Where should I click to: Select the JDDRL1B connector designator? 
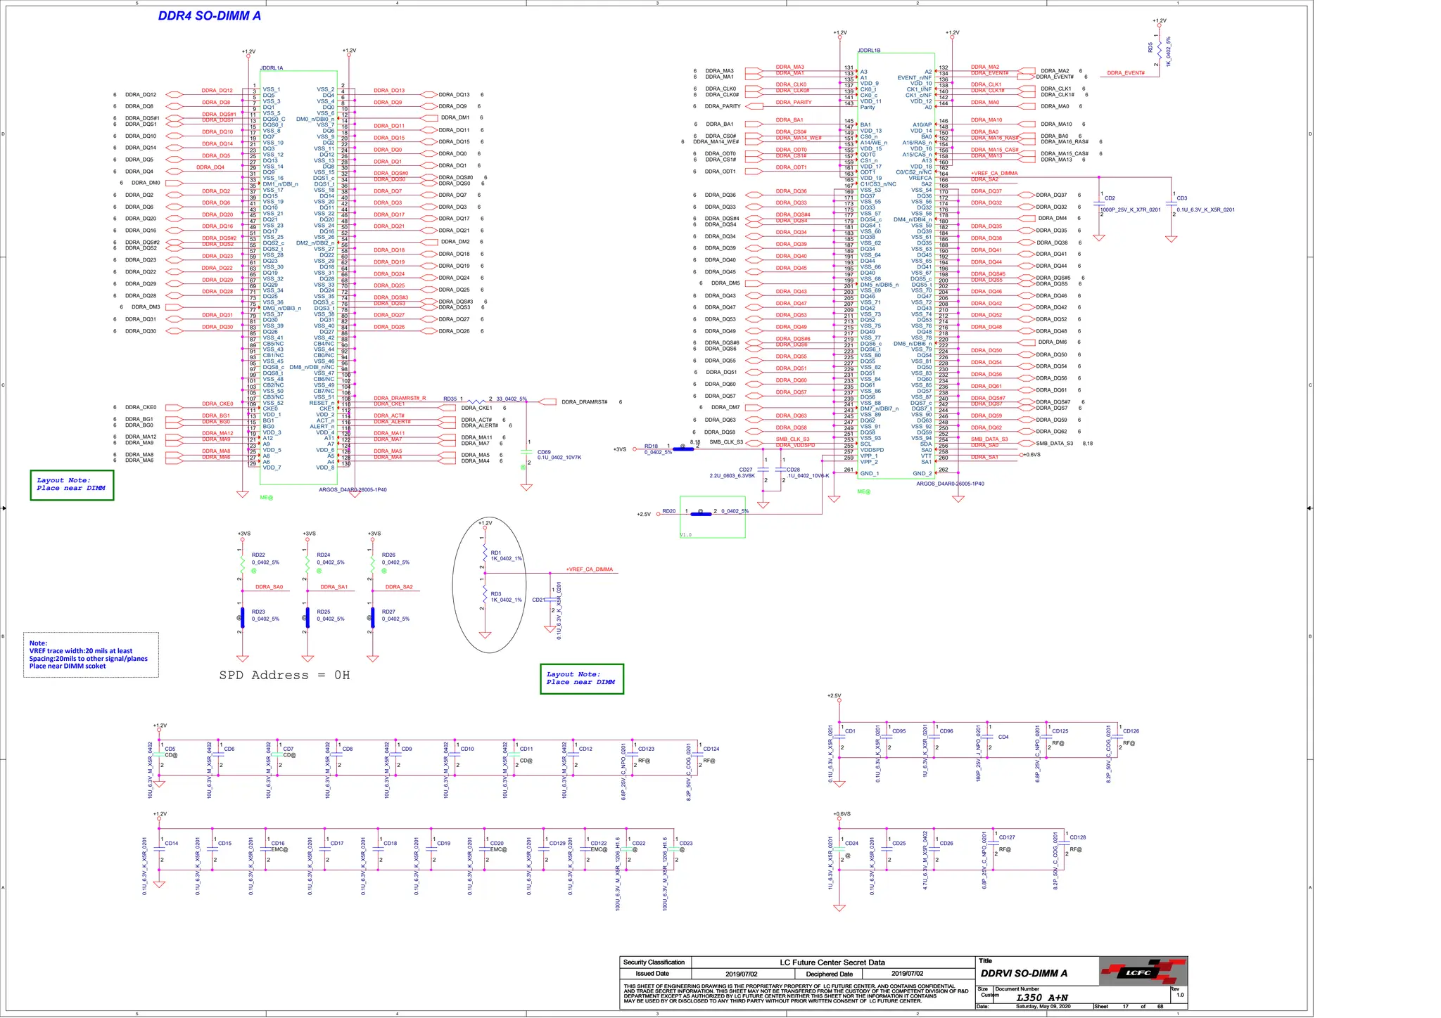(x=869, y=51)
